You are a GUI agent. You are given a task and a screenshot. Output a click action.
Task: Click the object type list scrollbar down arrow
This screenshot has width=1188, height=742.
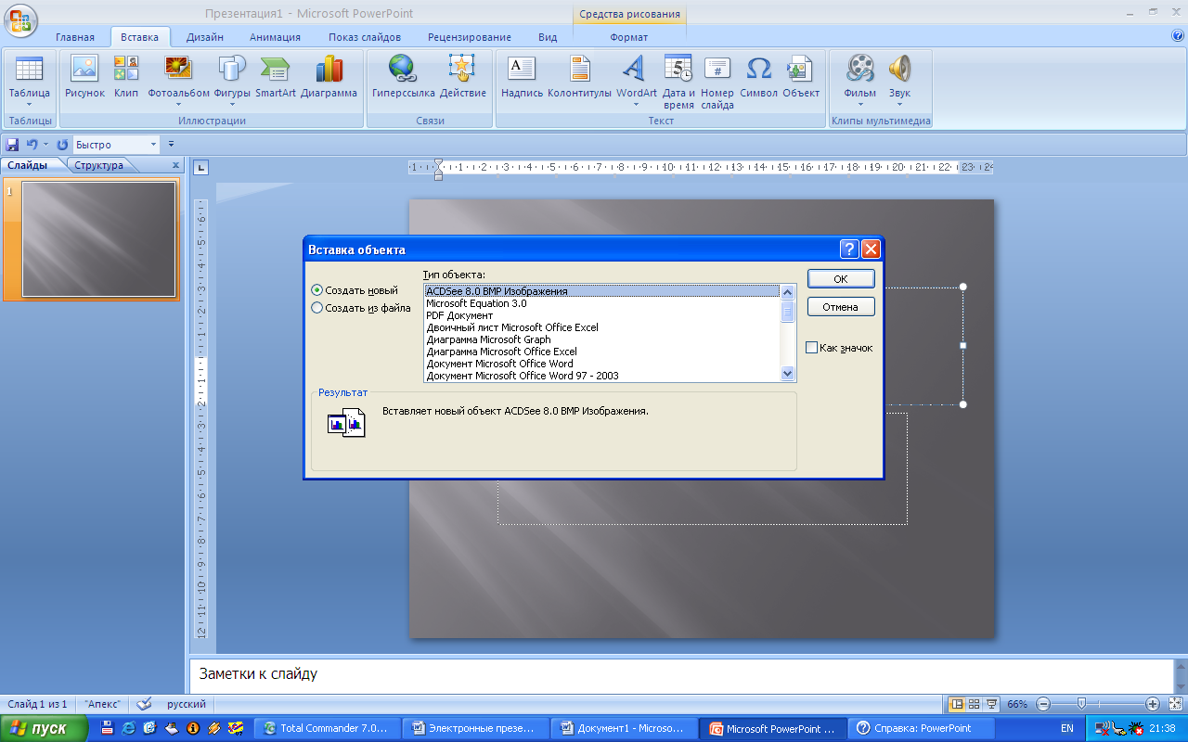[788, 374]
